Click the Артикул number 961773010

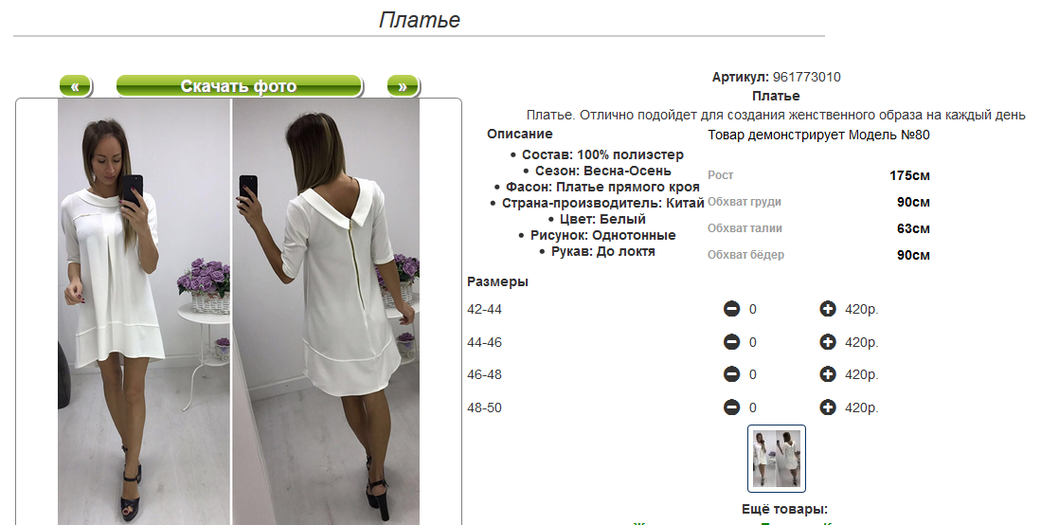click(x=807, y=77)
